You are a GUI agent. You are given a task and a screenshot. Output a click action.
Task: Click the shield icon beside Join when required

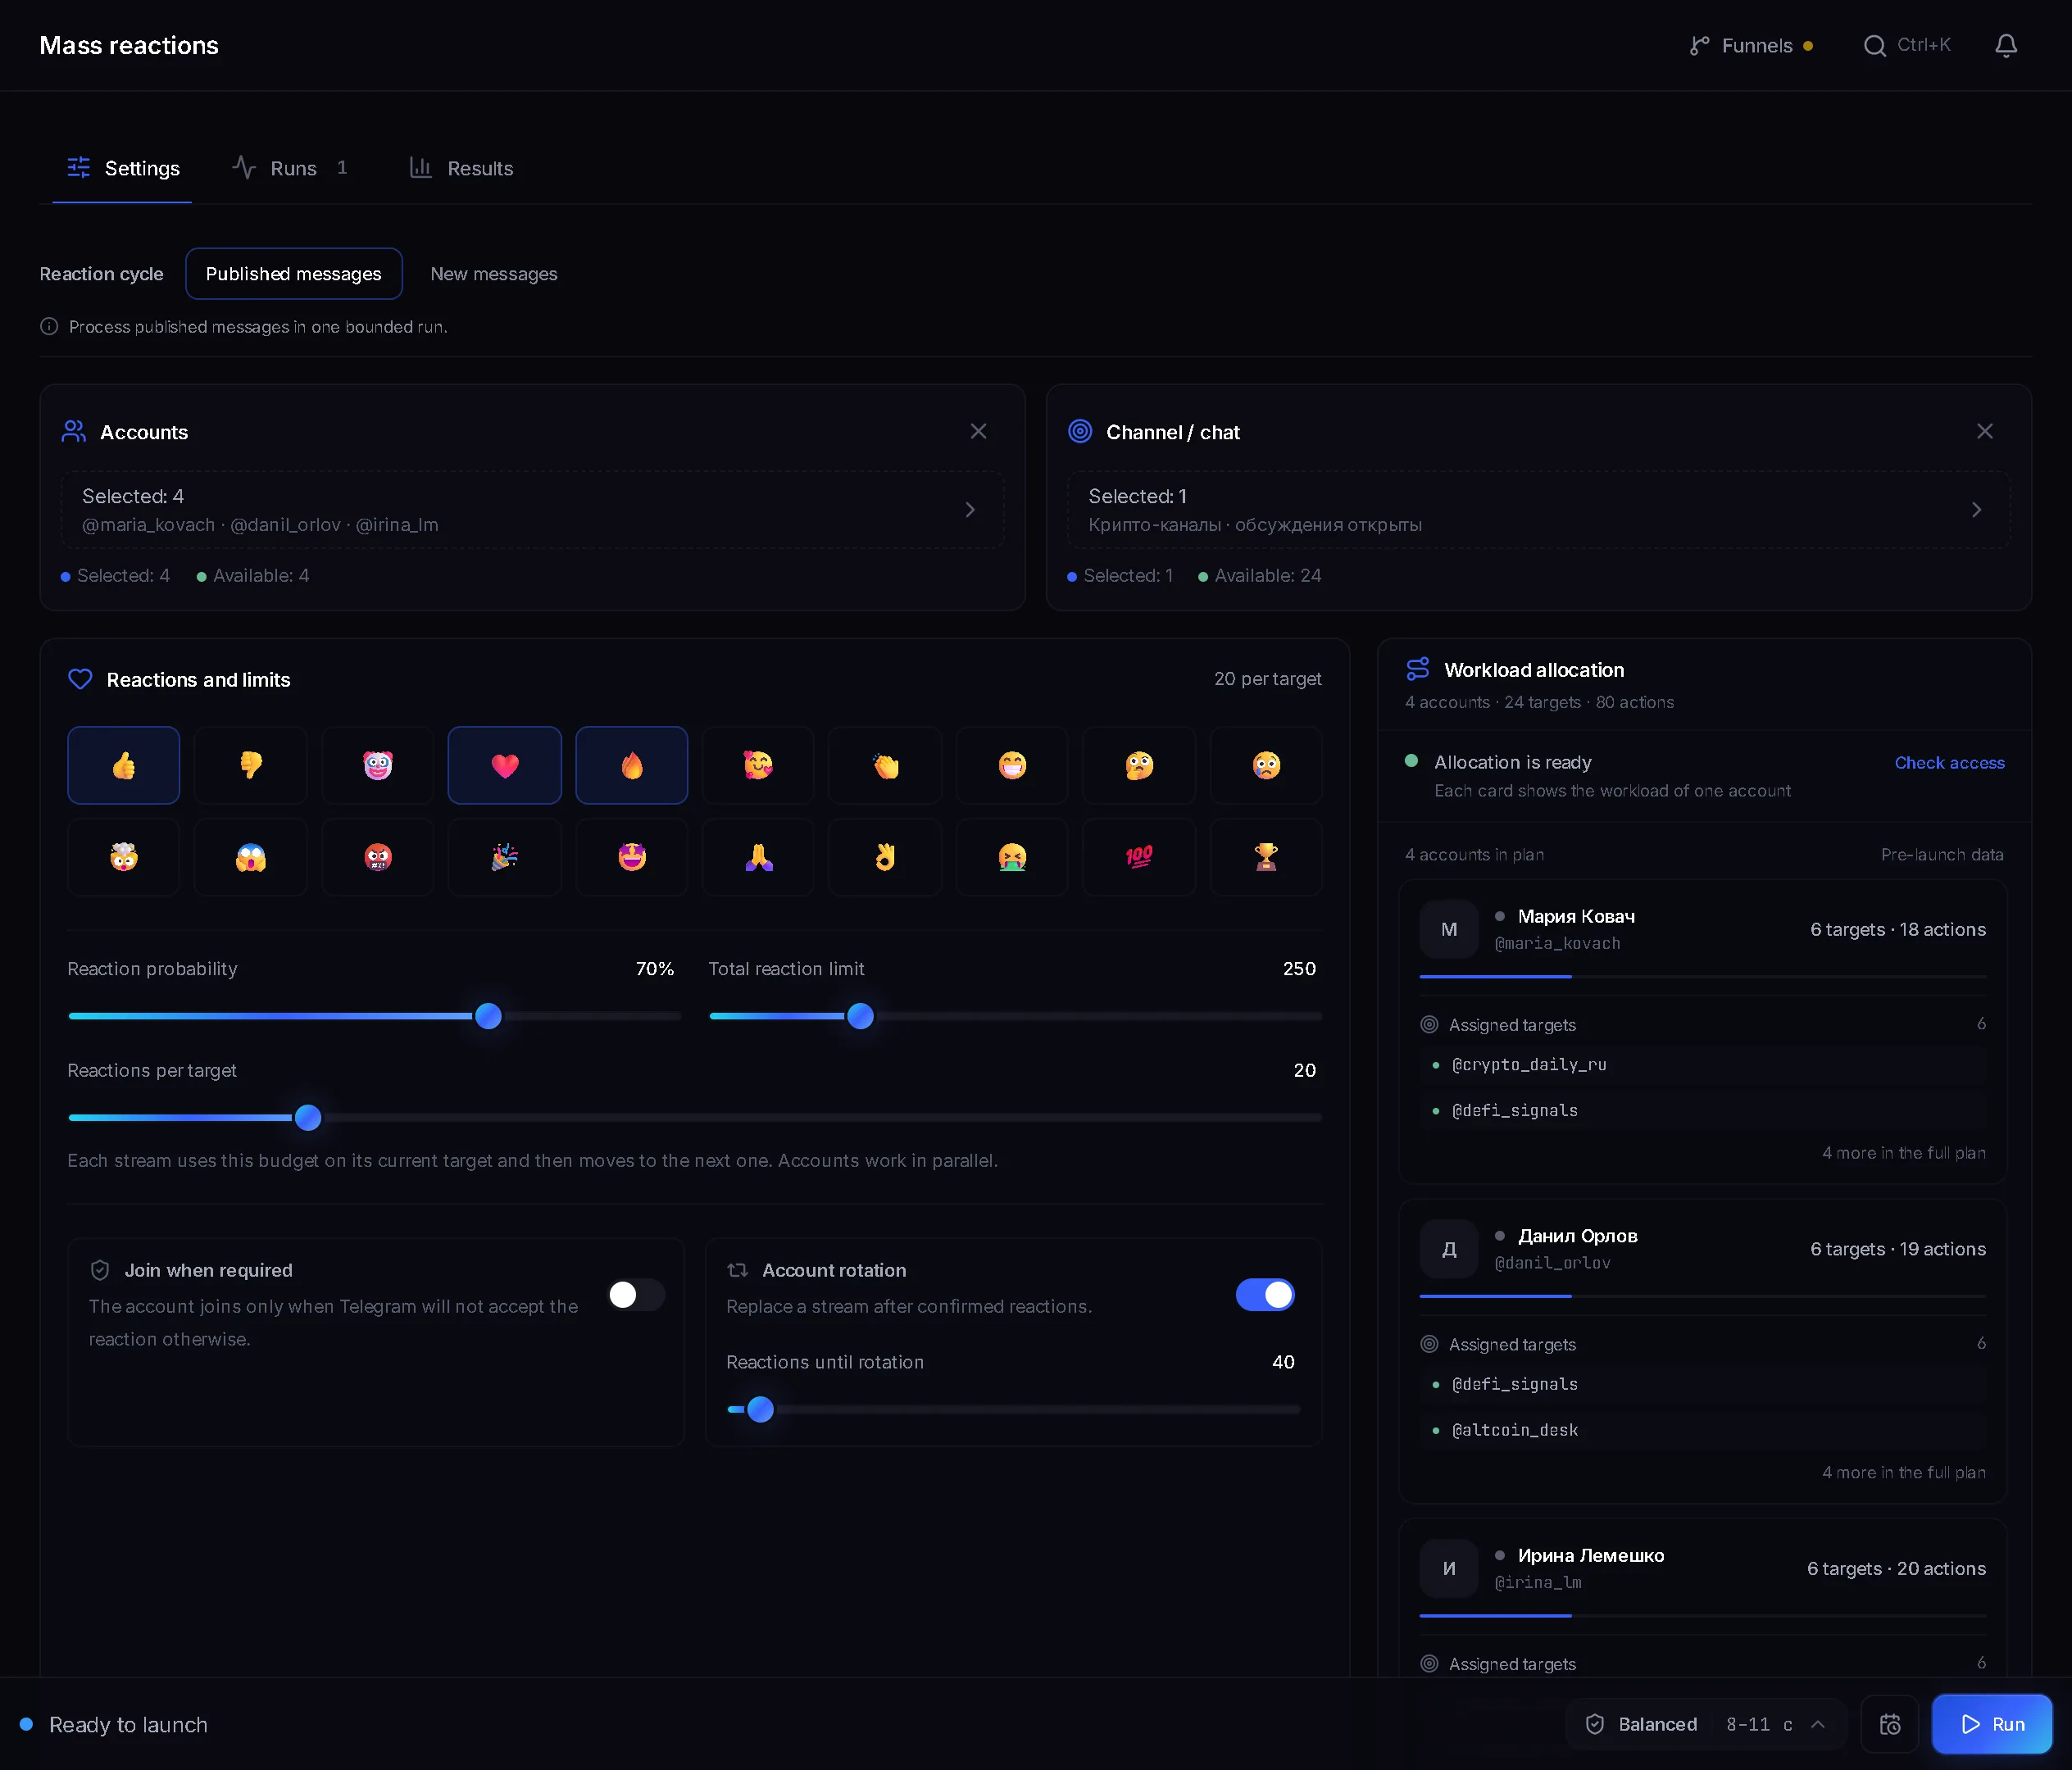[x=100, y=1270]
